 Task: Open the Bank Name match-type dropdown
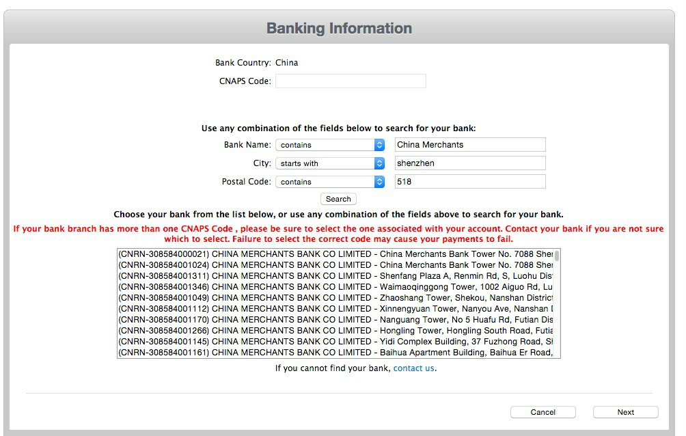point(330,145)
